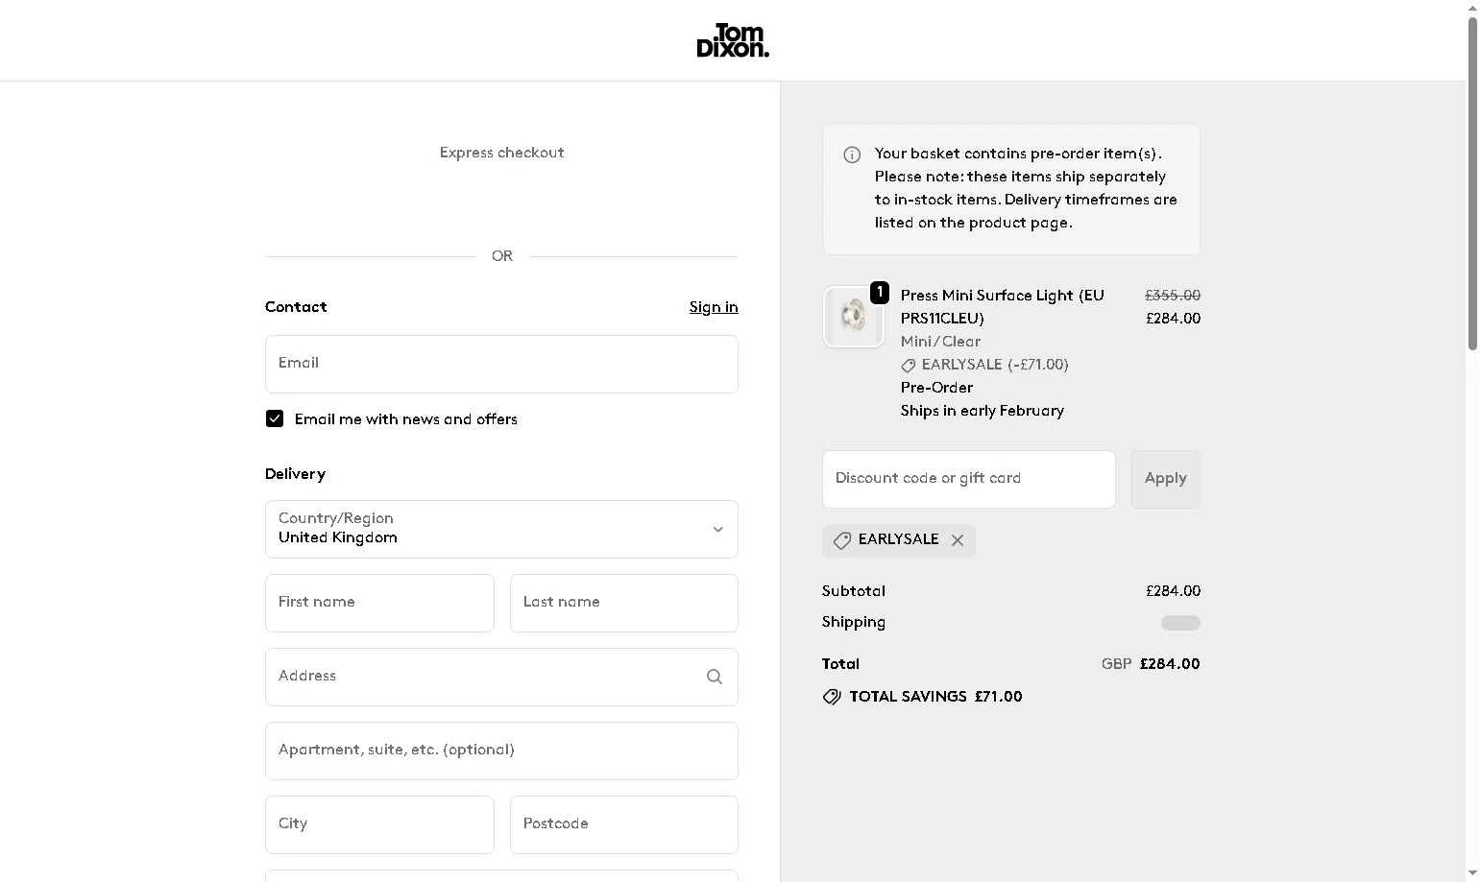Screen dimensions: 1480x882
Task: Click the Express checkout heading
Action: point(501,153)
